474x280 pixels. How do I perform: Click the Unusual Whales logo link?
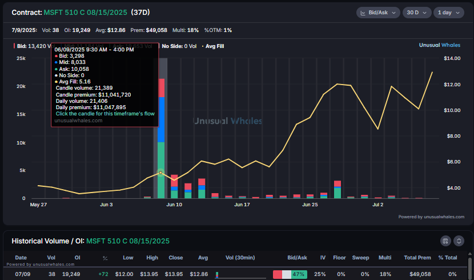click(440, 45)
